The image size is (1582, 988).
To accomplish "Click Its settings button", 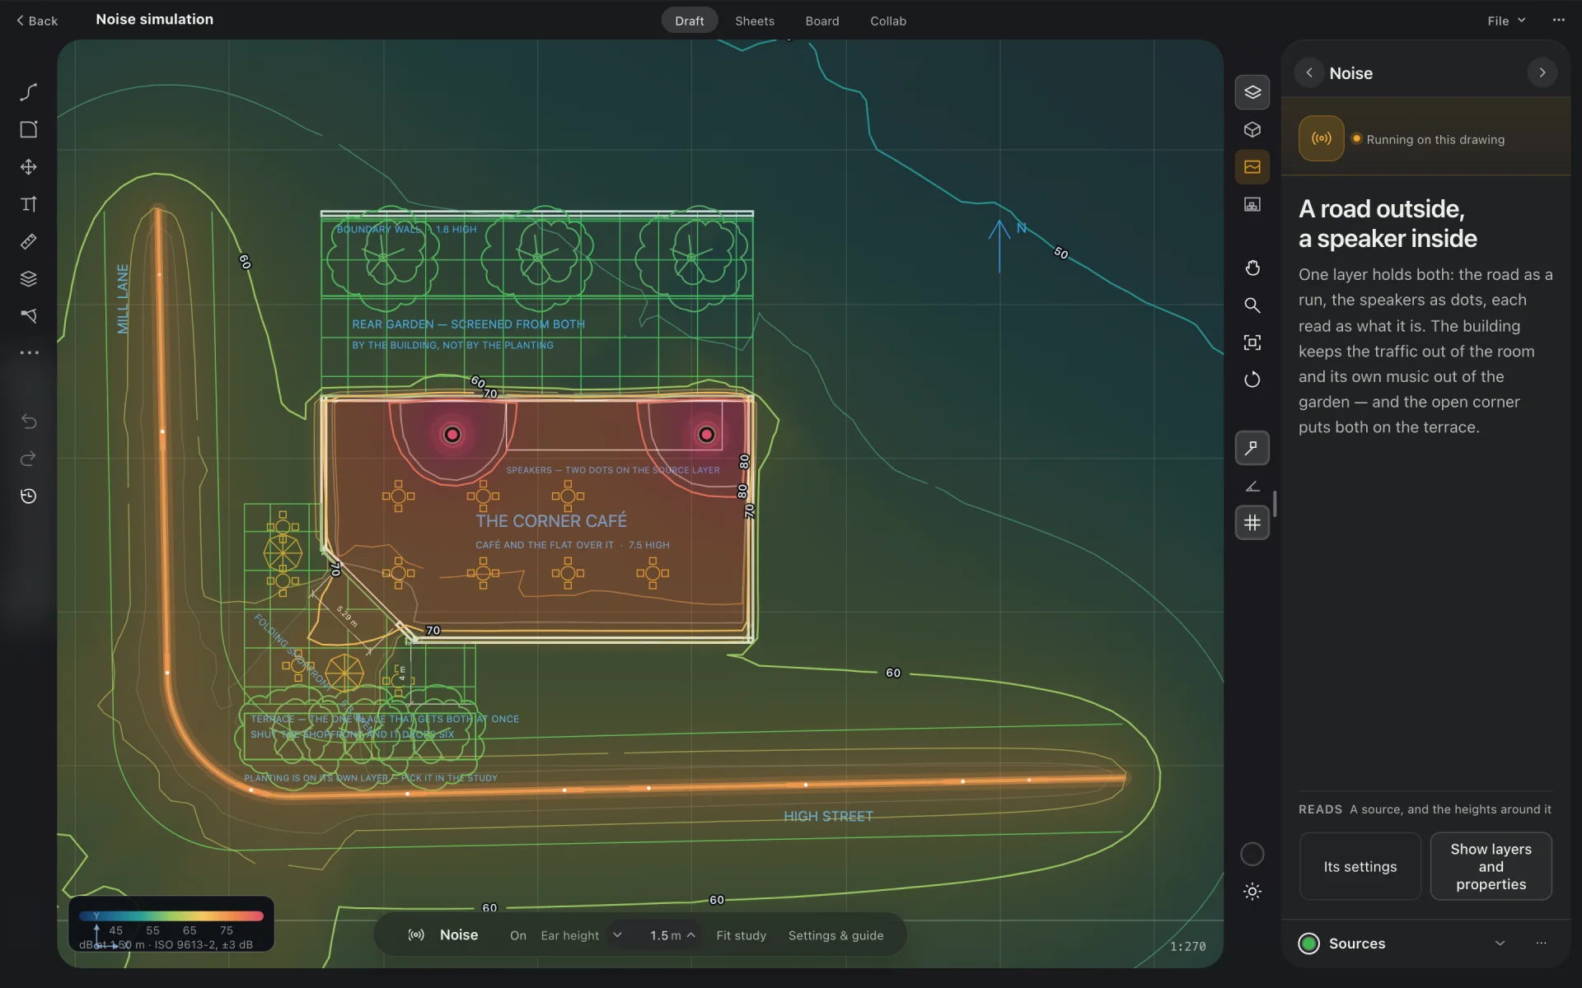I will pos(1360,866).
